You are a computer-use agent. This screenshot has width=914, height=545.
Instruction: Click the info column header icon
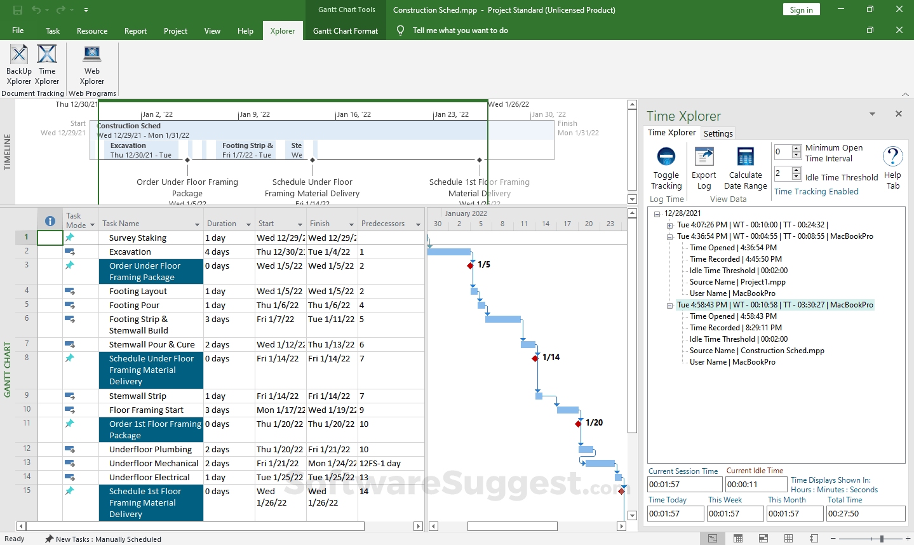50,221
